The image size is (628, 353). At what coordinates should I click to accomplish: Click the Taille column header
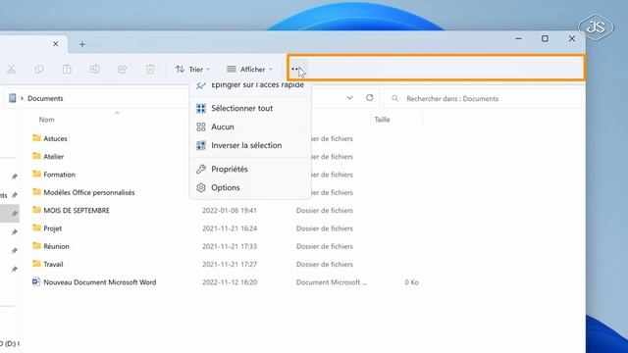[x=382, y=120]
